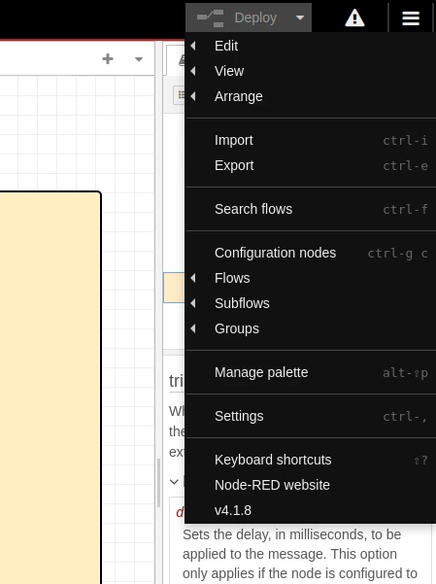
Task: Open the flow tab list dropdown arrow
Action: point(139,59)
